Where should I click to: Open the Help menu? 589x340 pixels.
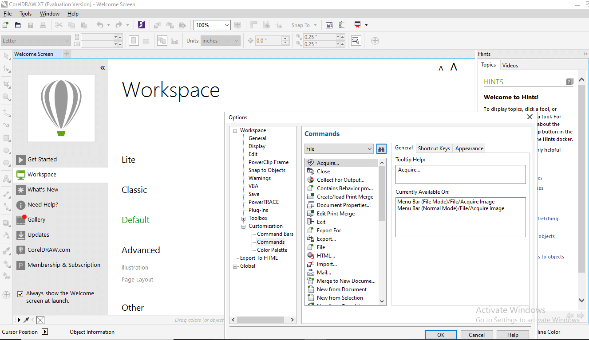coord(73,14)
